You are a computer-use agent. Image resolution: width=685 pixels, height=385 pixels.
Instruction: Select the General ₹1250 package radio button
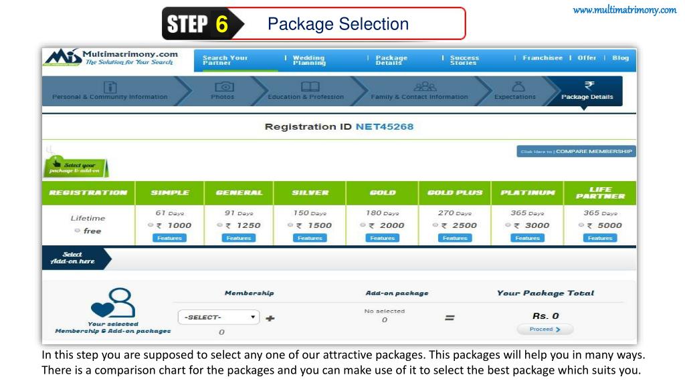219,225
